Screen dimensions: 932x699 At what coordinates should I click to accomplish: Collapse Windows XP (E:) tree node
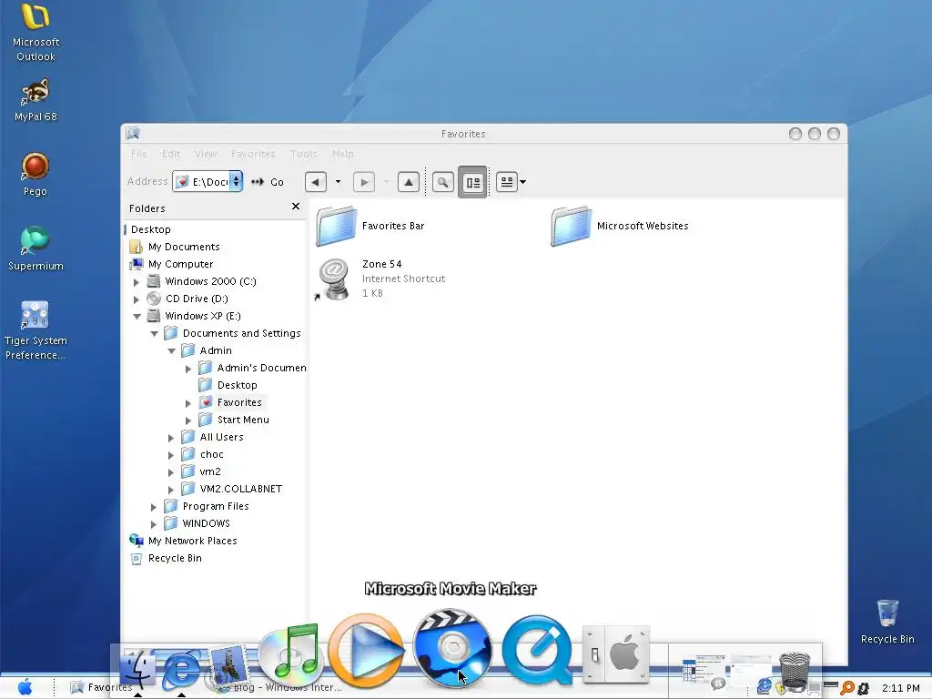(x=137, y=316)
